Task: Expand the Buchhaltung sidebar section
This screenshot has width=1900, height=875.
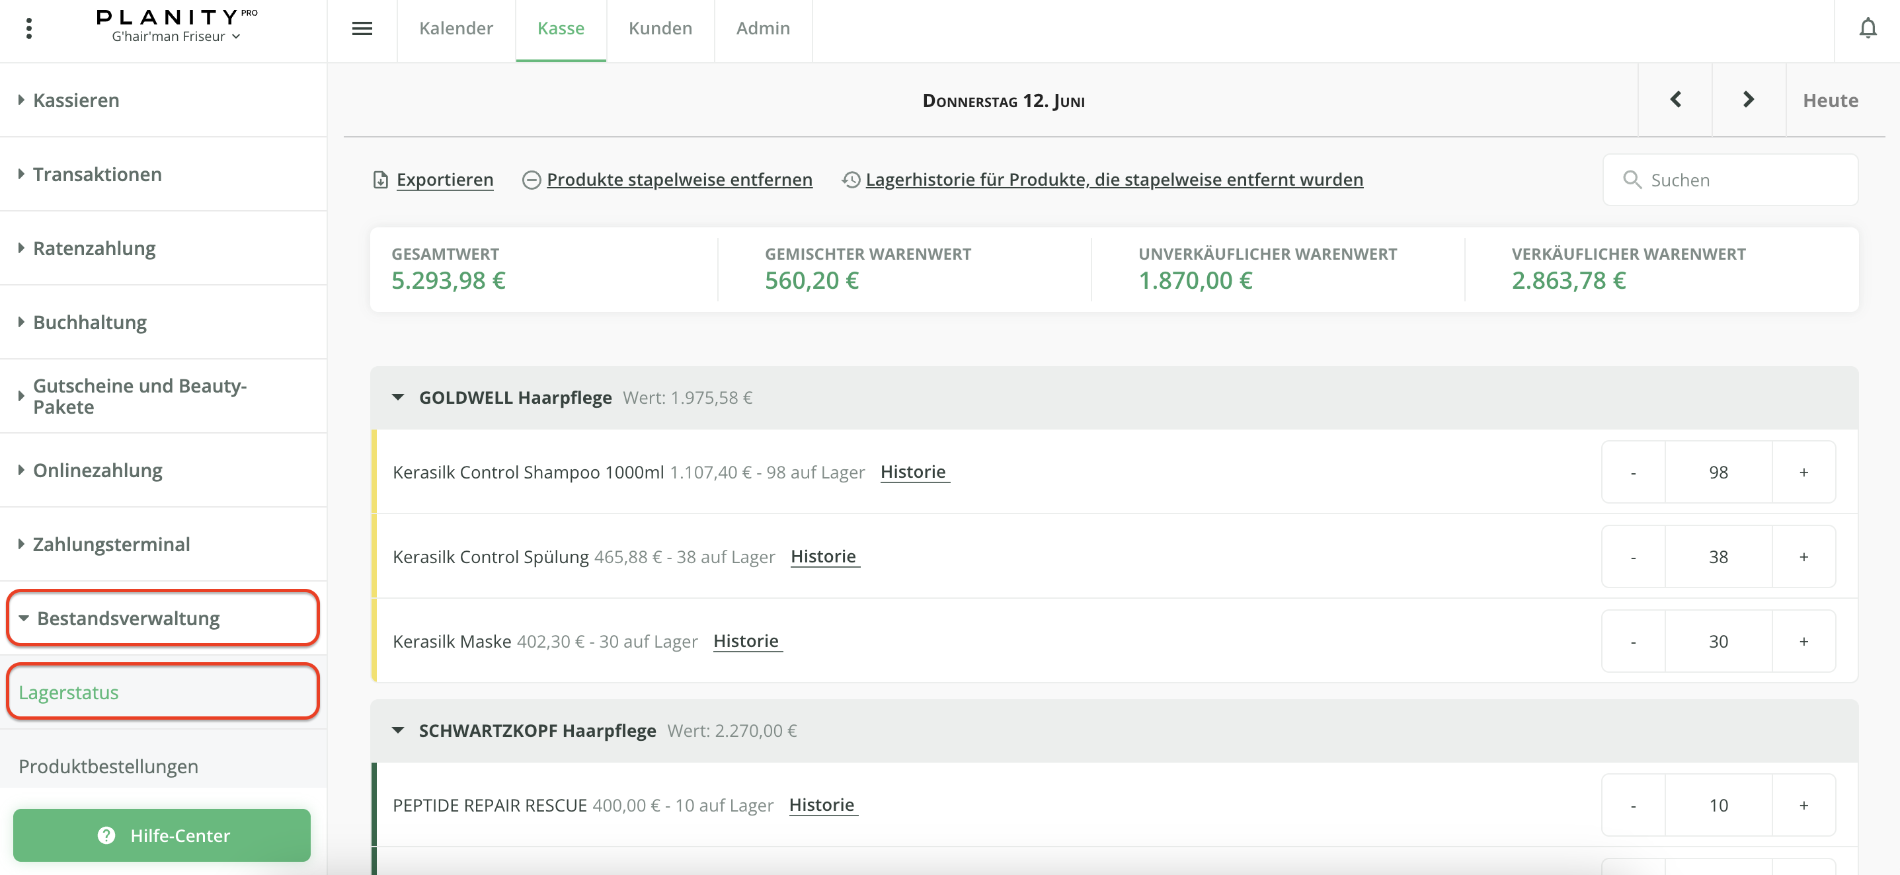Action: pos(89,322)
